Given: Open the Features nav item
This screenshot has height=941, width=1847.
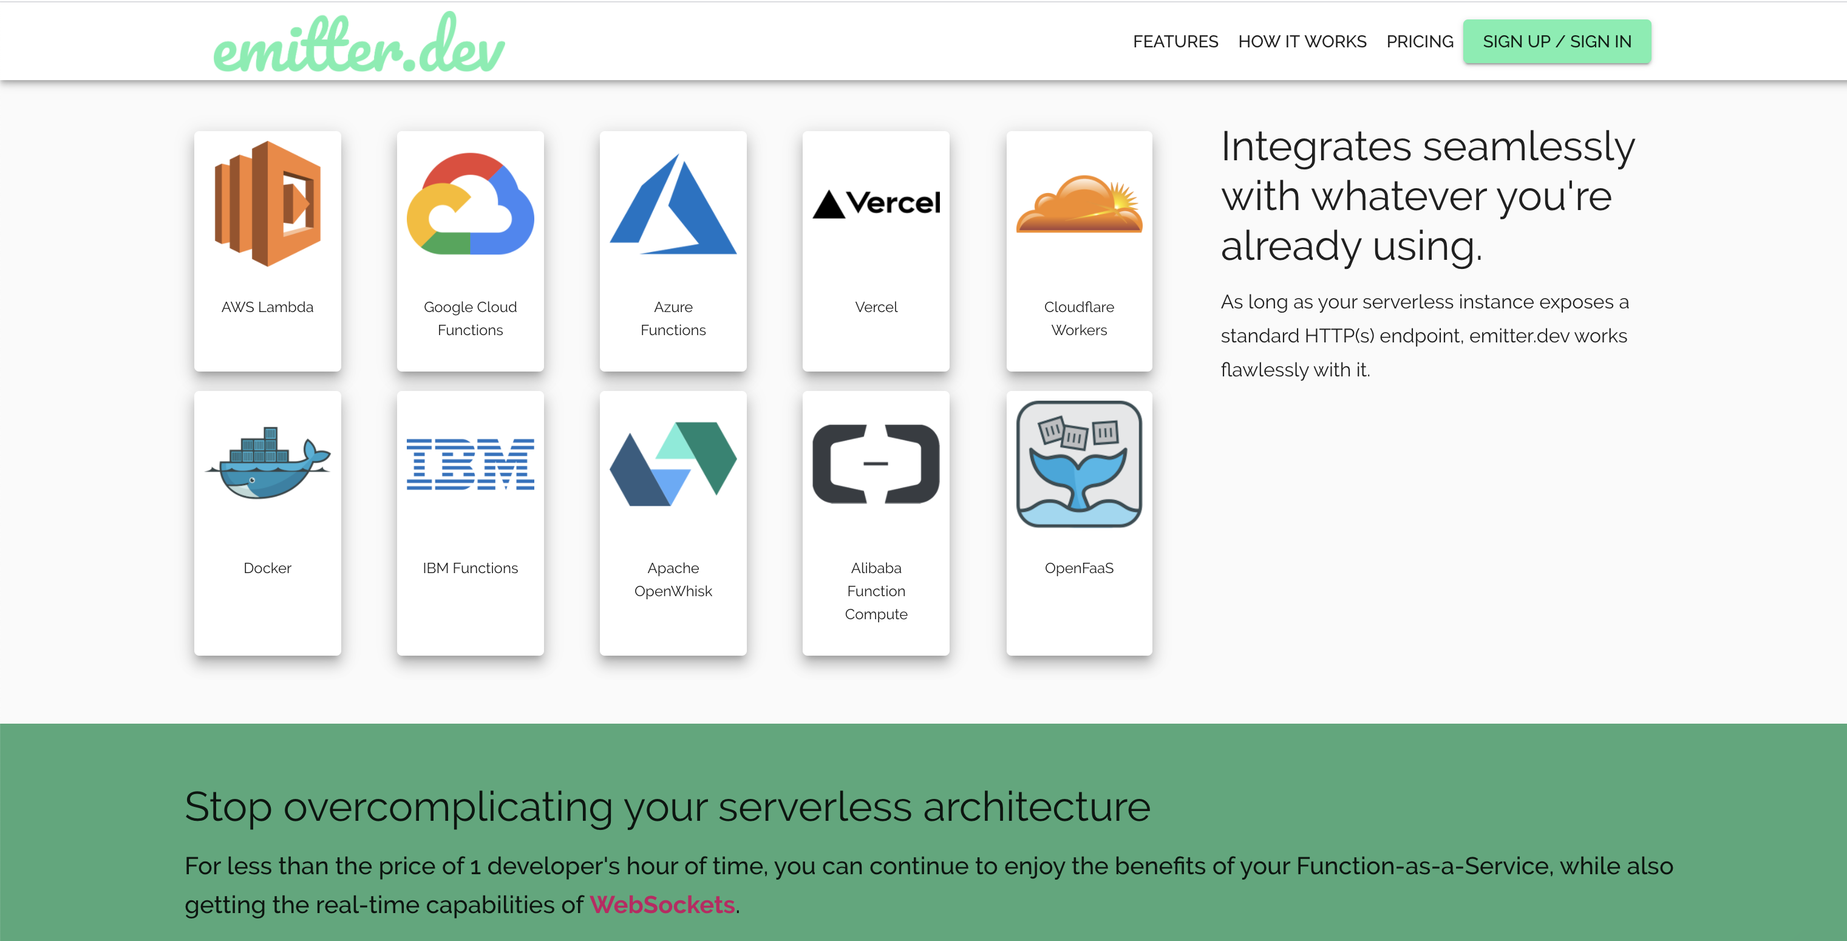Looking at the screenshot, I should tap(1175, 41).
